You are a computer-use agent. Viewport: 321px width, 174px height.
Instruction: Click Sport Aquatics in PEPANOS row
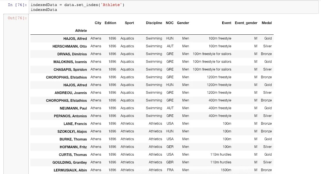[127, 116]
